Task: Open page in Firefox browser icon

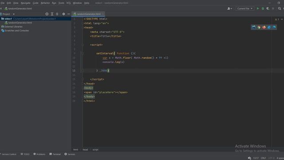Action: tap(264, 27)
